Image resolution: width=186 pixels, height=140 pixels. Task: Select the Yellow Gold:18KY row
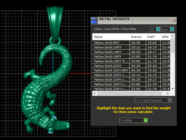[x=131, y=56]
